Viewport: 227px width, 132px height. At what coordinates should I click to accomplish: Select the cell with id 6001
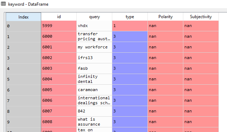click(x=59, y=47)
